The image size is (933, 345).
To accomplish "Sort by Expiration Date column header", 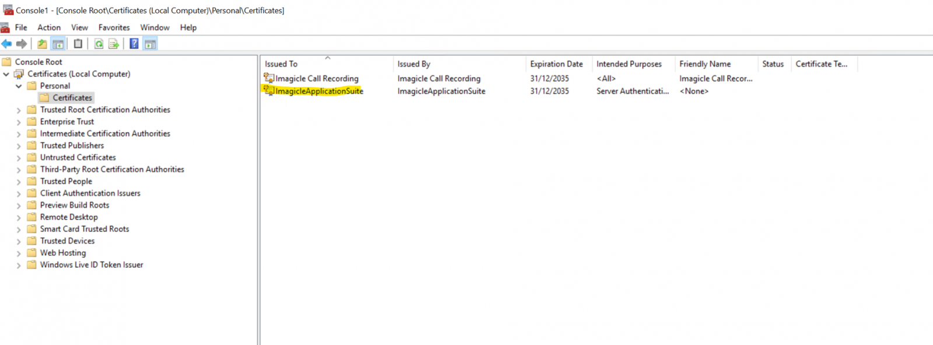I will click(x=556, y=64).
